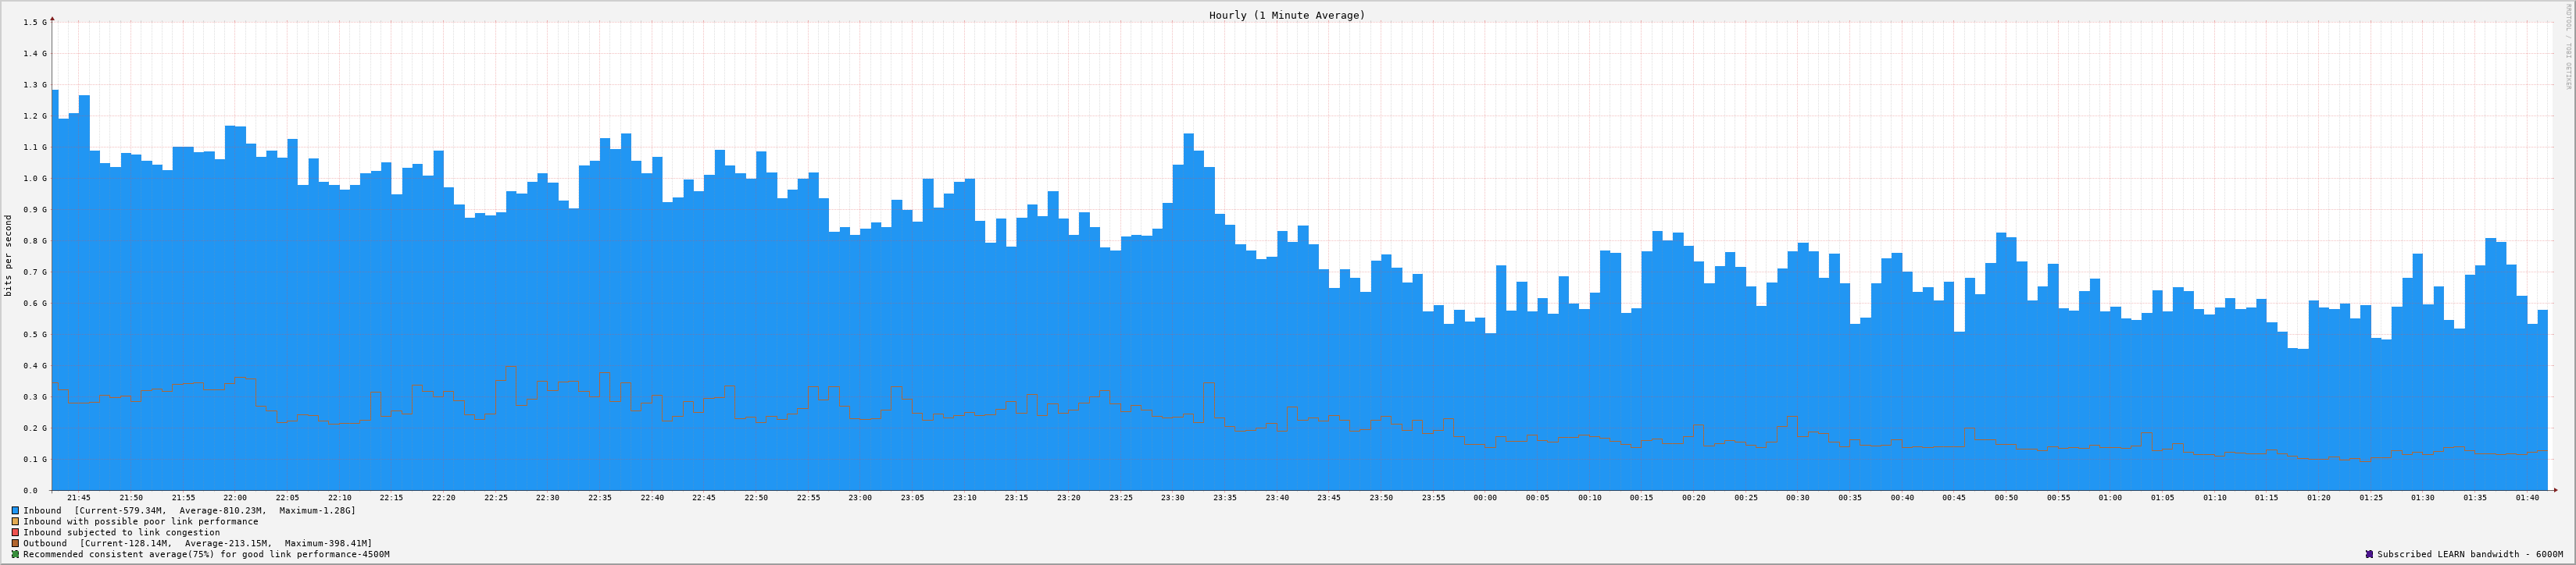Viewport: 2576px width, 565px height.
Task: Click the 1.5 G y-axis label
Action: click(35, 22)
